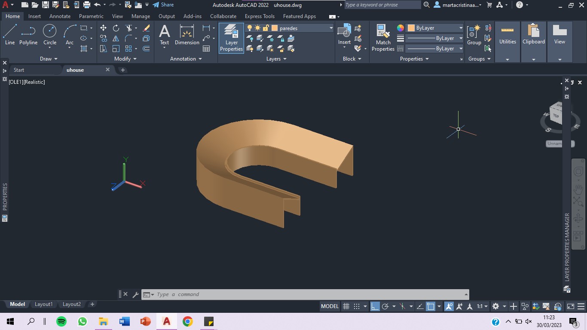The image size is (587, 330).
Task: Open the Clipboard panel button
Action: (534, 42)
